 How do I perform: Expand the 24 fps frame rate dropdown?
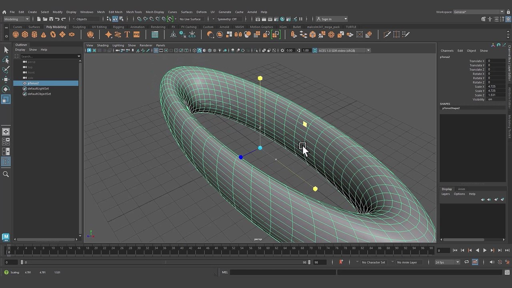447,262
